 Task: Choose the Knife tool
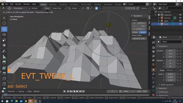click(4, 84)
